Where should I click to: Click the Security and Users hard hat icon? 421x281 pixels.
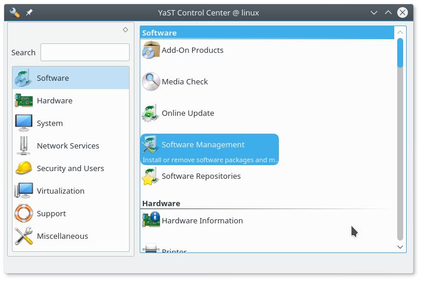[x=24, y=168]
